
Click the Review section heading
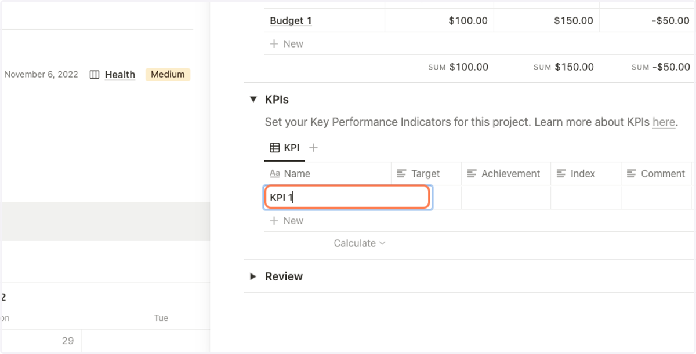tap(284, 276)
